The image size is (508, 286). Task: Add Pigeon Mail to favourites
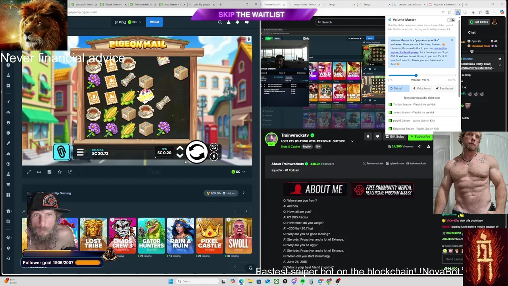pyautogui.click(x=60, y=172)
